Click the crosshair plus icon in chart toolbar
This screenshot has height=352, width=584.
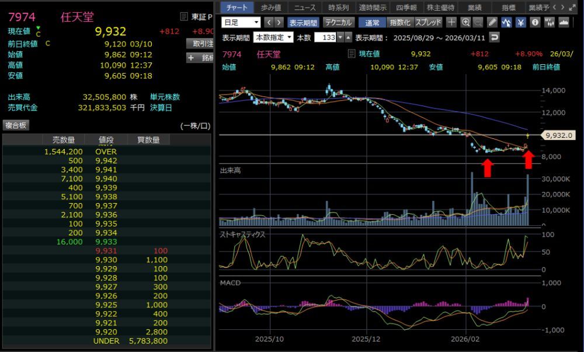[x=451, y=22]
